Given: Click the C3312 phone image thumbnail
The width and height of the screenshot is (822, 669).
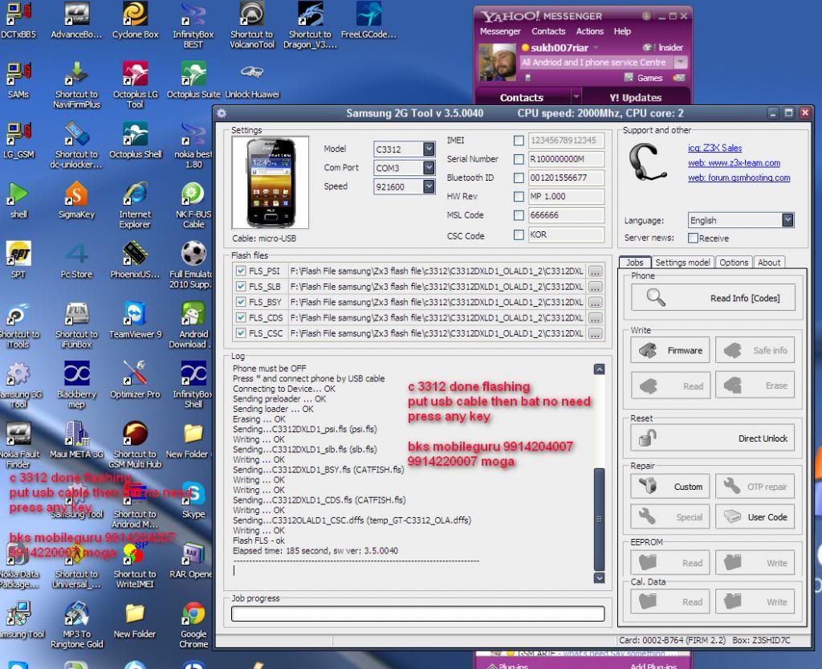Looking at the screenshot, I should tap(271, 182).
